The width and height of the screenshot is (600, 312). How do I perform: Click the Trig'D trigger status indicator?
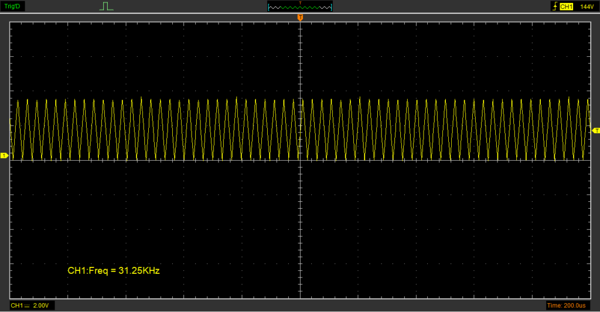(12, 6)
